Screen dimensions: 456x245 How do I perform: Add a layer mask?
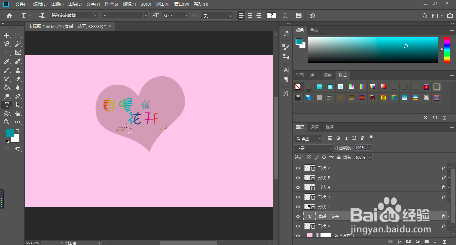pos(408,241)
